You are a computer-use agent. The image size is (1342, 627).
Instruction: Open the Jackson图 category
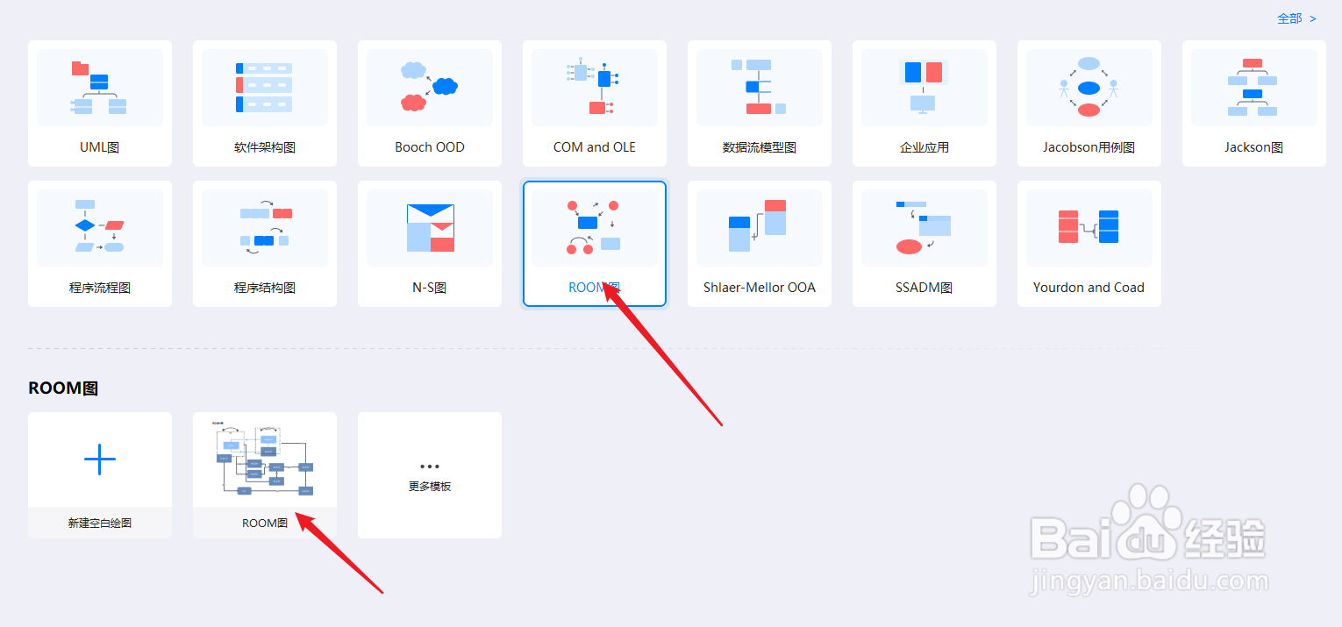click(1253, 103)
